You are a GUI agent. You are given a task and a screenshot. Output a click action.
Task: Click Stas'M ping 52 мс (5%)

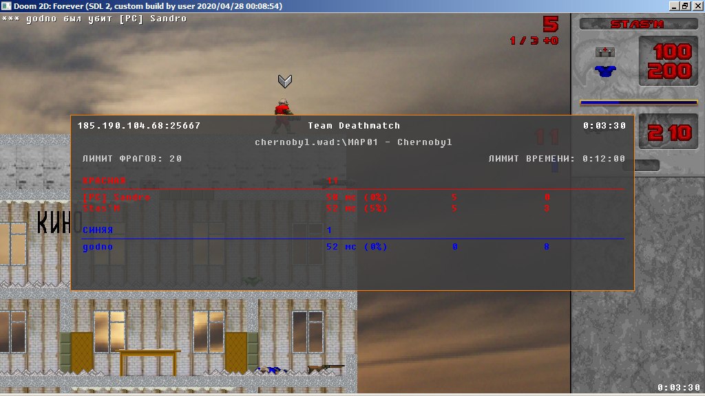[357, 208]
